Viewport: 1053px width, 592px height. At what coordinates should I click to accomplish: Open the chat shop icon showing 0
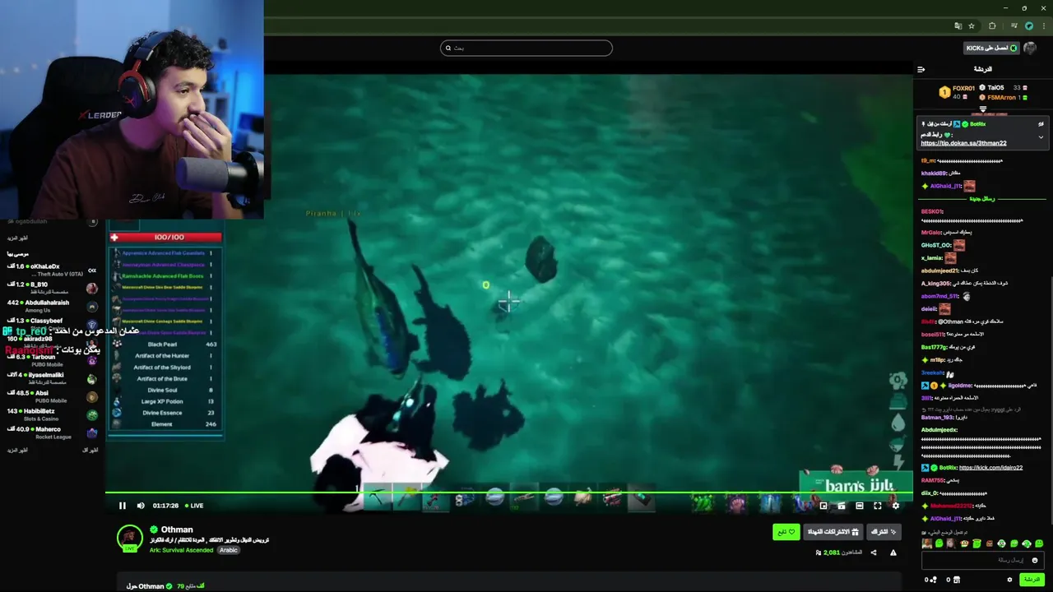(952, 580)
